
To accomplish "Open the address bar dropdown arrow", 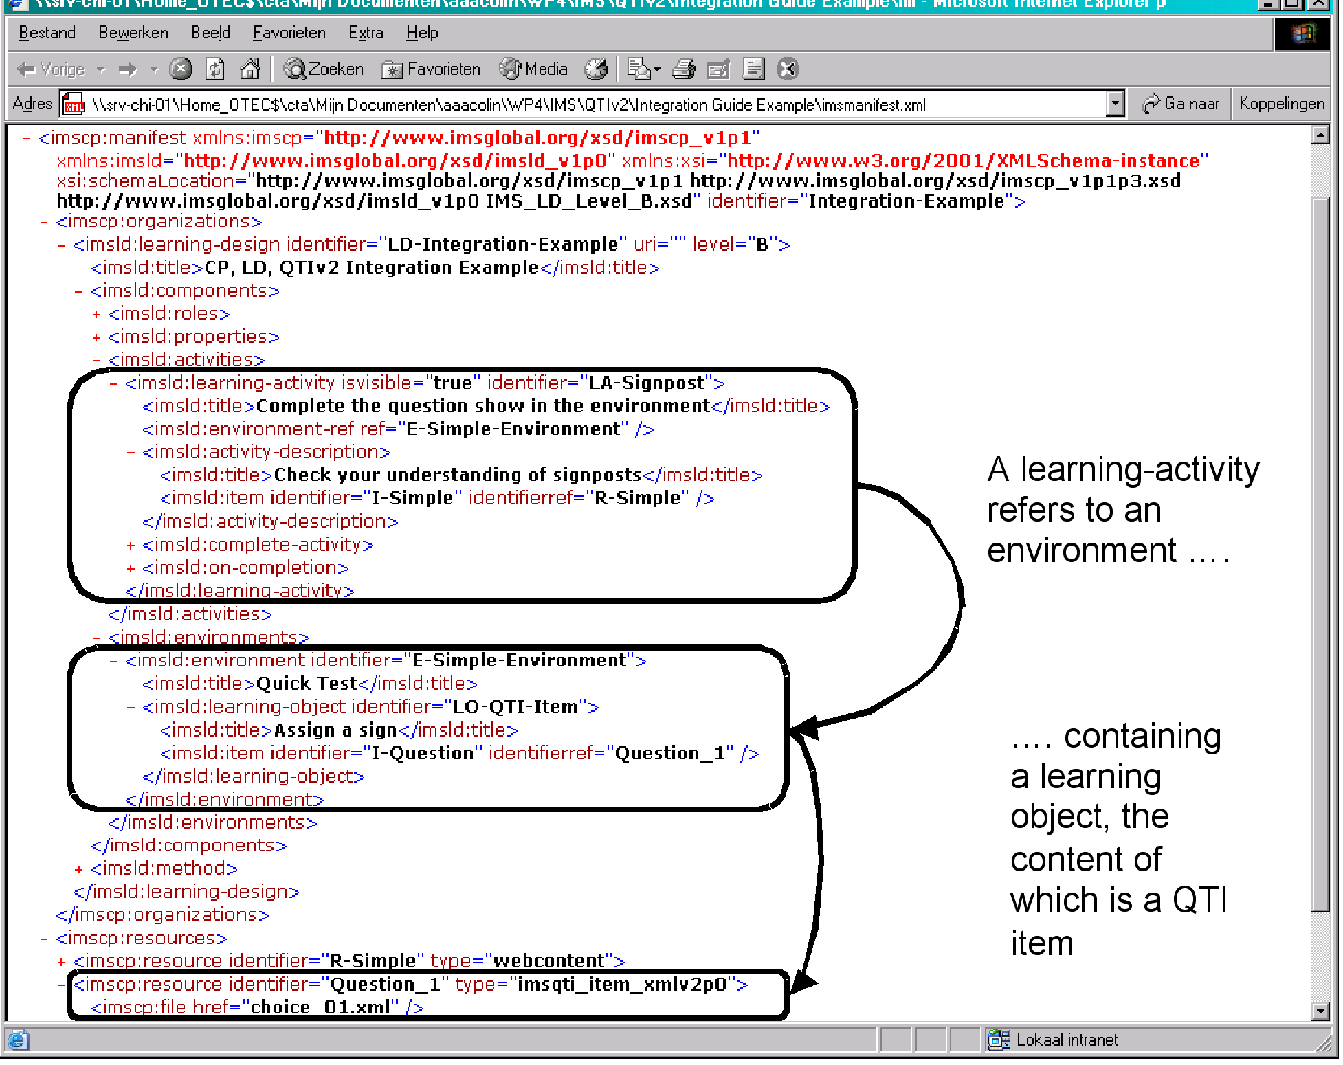I will [1115, 104].
